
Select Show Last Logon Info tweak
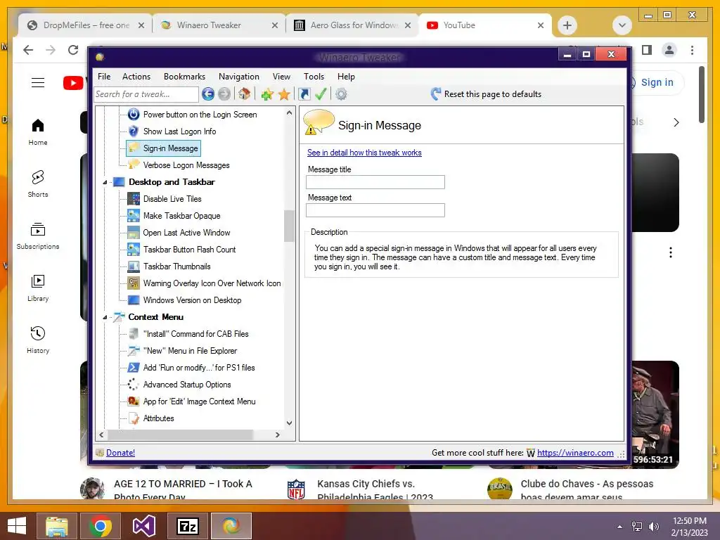179,131
